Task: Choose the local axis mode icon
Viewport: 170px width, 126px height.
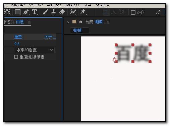Action: click(x=106, y=12)
